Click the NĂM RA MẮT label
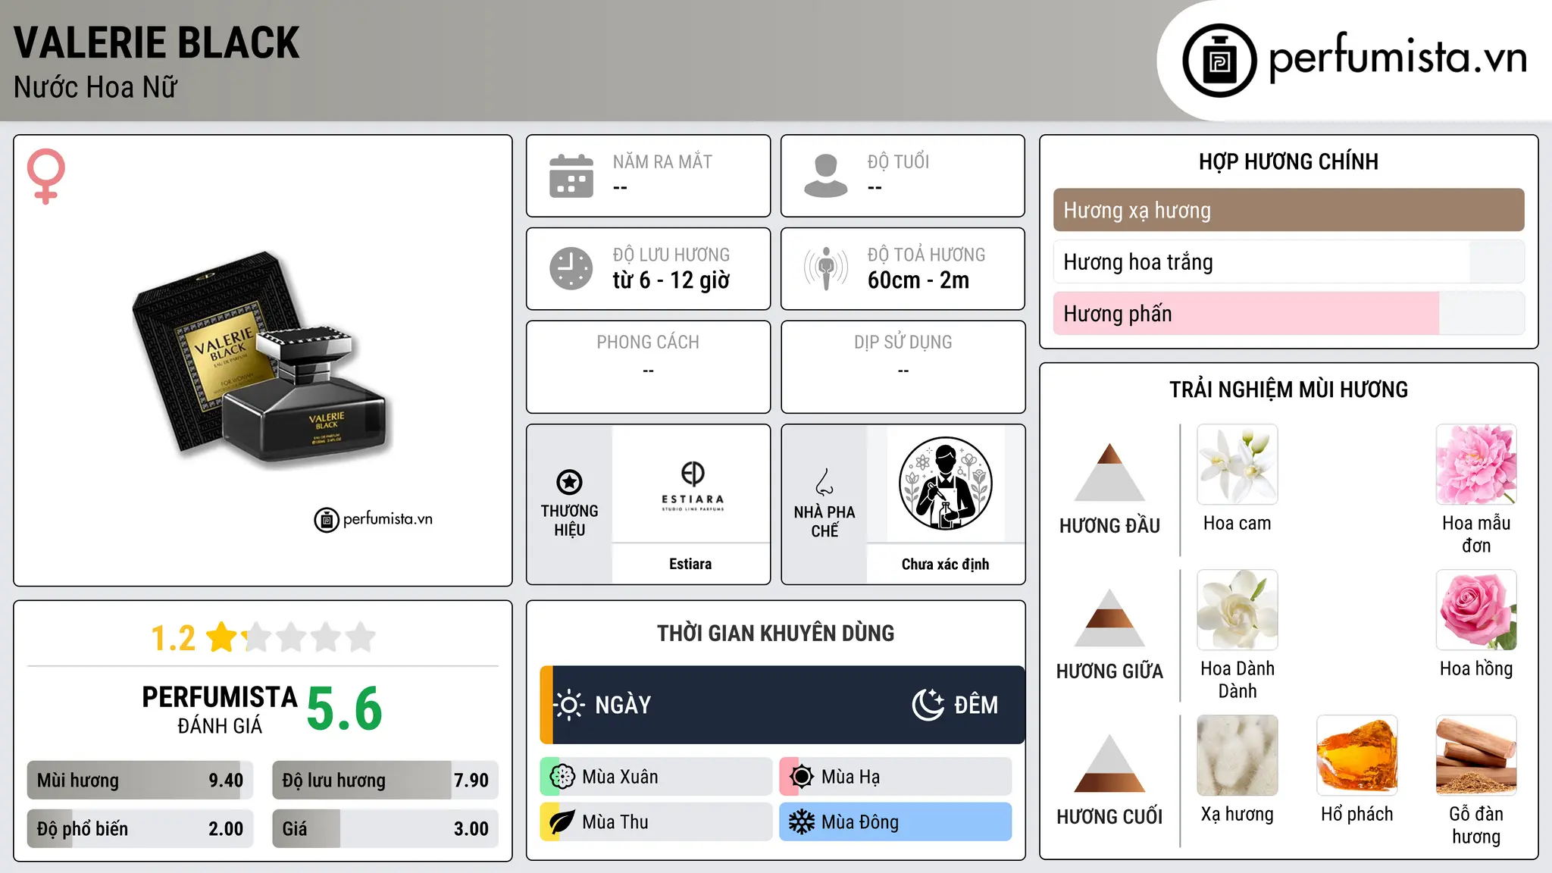Screen dimensions: 1552x873 (x=662, y=161)
